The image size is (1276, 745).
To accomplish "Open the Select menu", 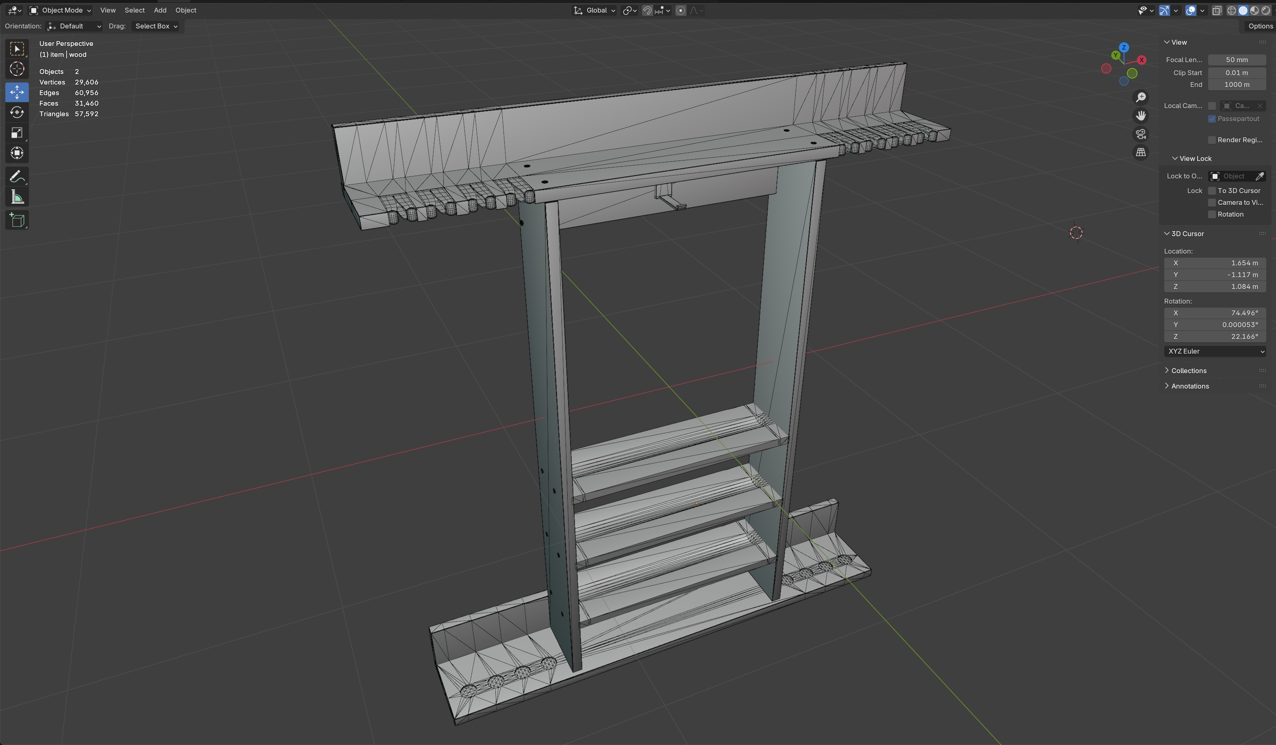I will tap(134, 10).
